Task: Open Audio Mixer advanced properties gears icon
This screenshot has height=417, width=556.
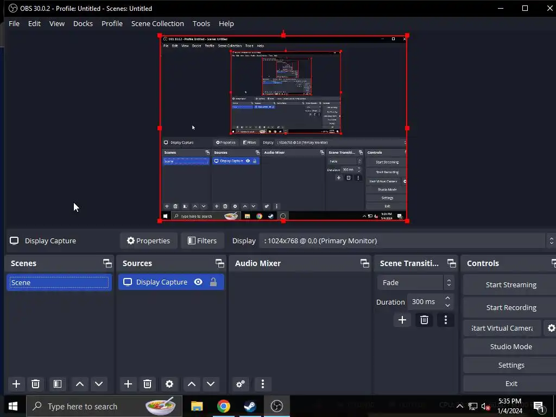Action: point(241,384)
